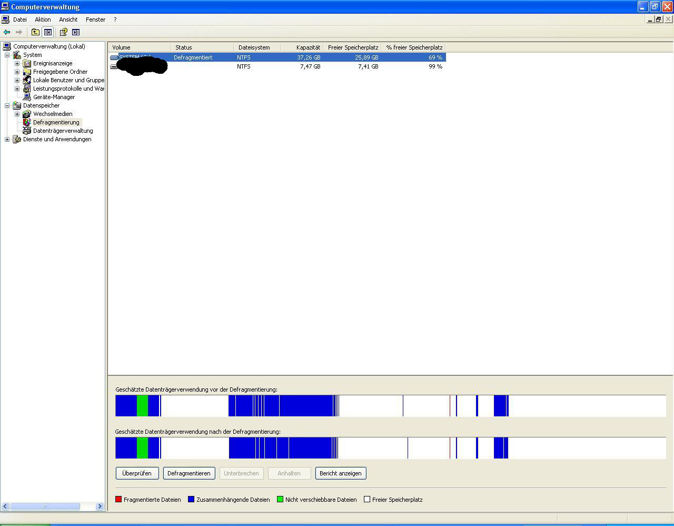674x526 pixels.
Task: Collapse the Datenspeicher node
Action: pyautogui.click(x=7, y=105)
